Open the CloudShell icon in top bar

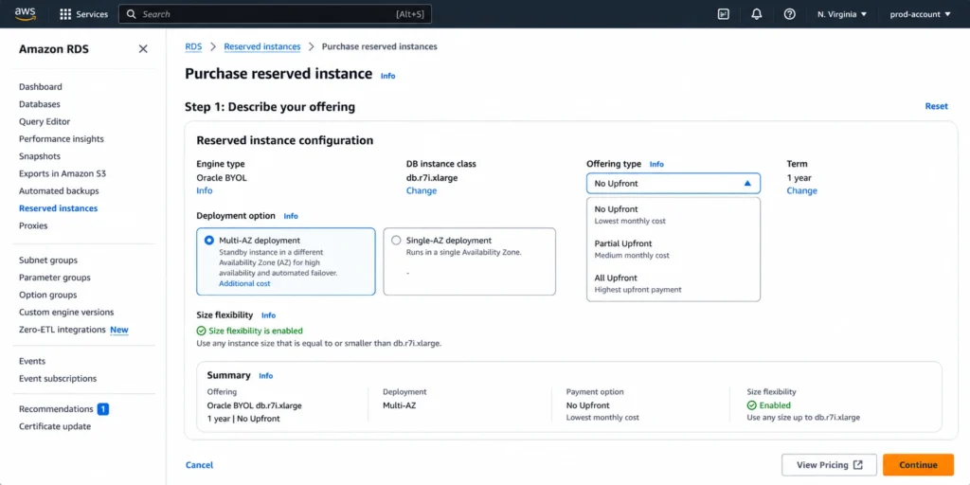[723, 14]
